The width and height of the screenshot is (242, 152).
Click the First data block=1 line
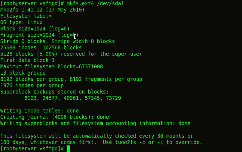click(x=27, y=60)
